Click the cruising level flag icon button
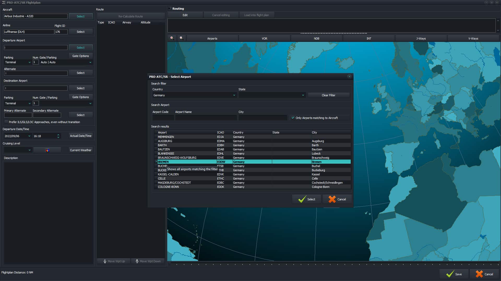501x281 pixels. pyautogui.click(x=47, y=150)
